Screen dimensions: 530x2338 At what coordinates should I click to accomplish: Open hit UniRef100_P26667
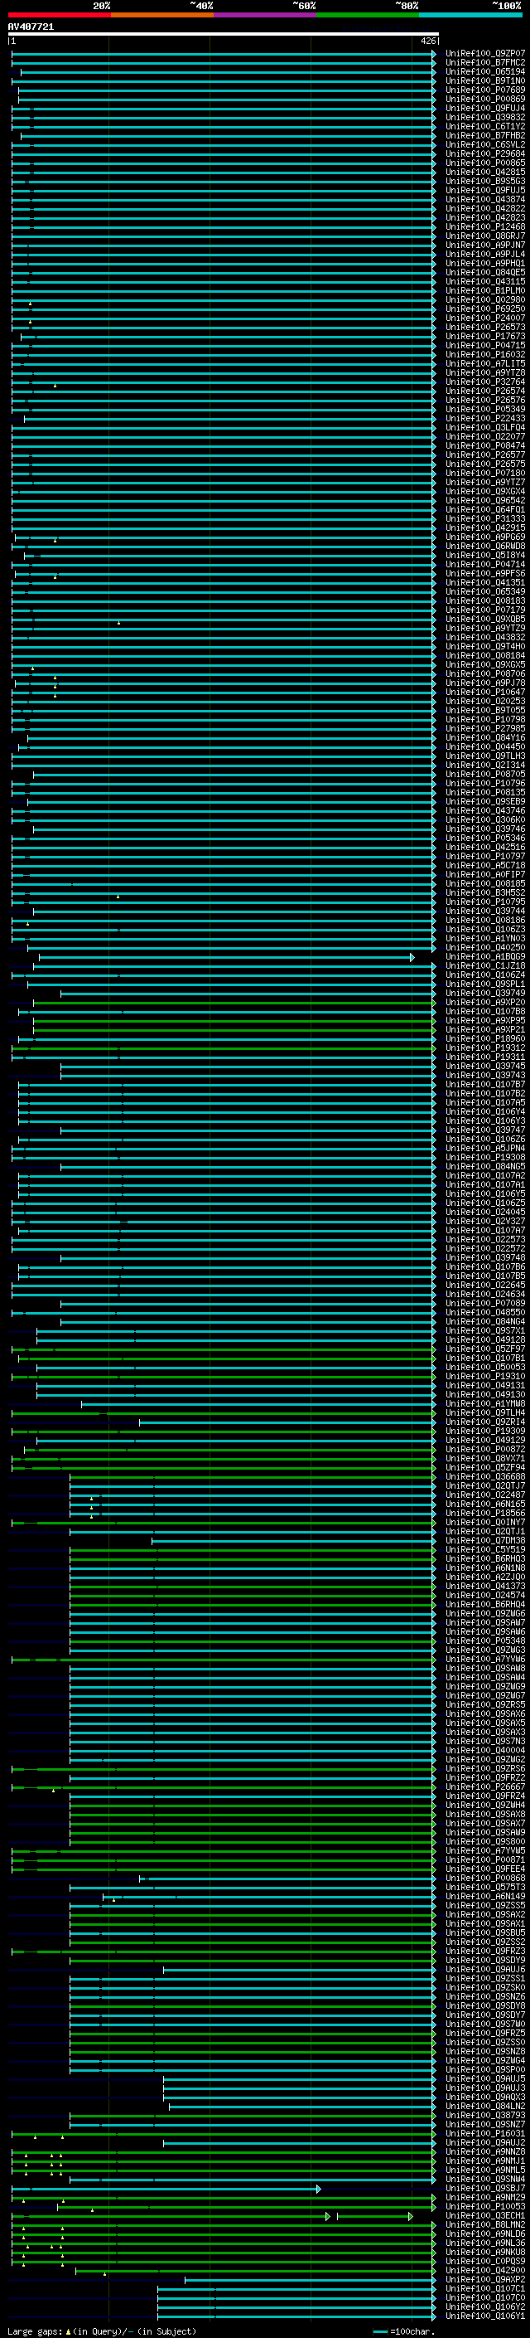click(x=485, y=1787)
